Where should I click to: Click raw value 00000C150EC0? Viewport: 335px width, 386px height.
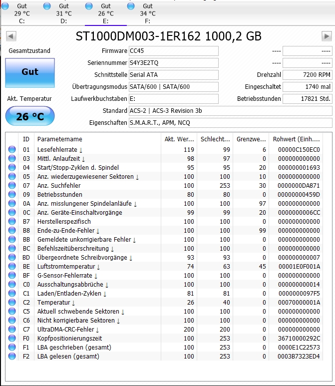299,150
